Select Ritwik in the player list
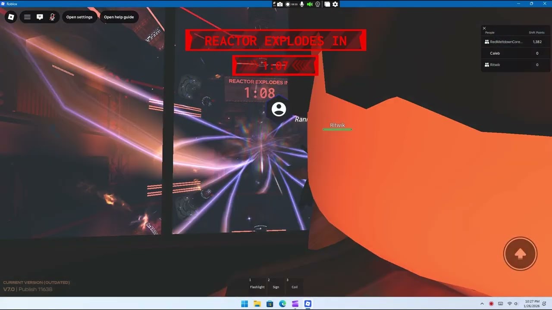Screen dimensions: 552x310 click(x=516, y=65)
